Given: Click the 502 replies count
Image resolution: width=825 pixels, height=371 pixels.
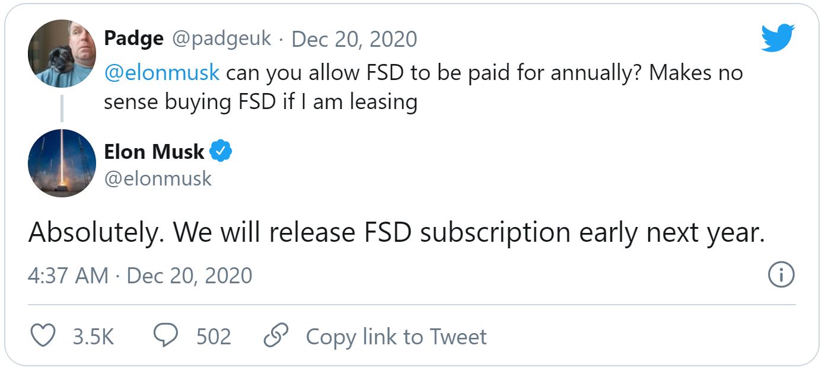Looking at the screenshot, I should tap(214, 337).
